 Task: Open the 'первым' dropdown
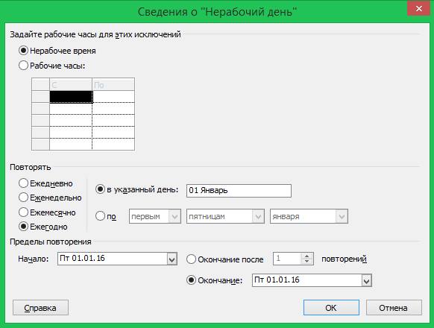(x=174, y=216)
